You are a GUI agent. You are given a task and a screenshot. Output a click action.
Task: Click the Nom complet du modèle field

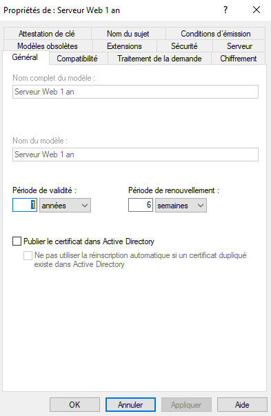coord(135,92)
